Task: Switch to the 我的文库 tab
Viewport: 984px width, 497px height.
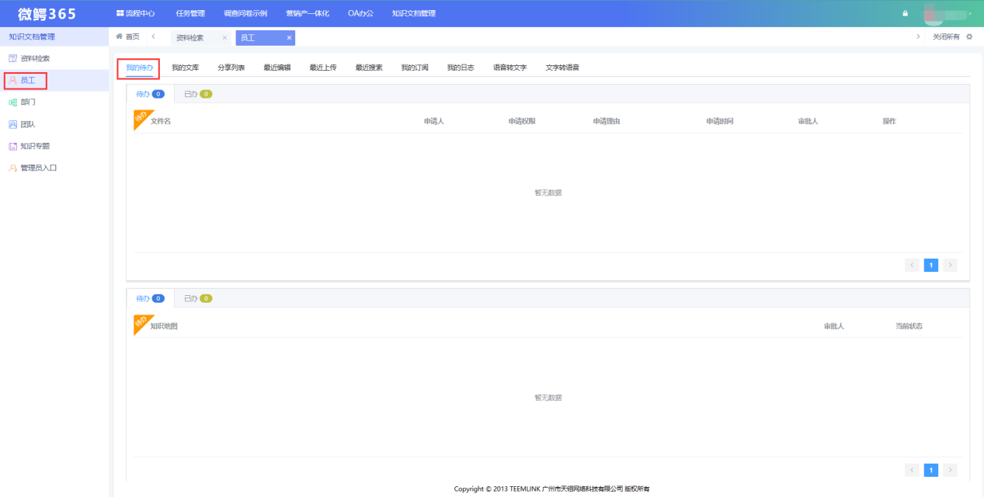Action: [185, 68]
